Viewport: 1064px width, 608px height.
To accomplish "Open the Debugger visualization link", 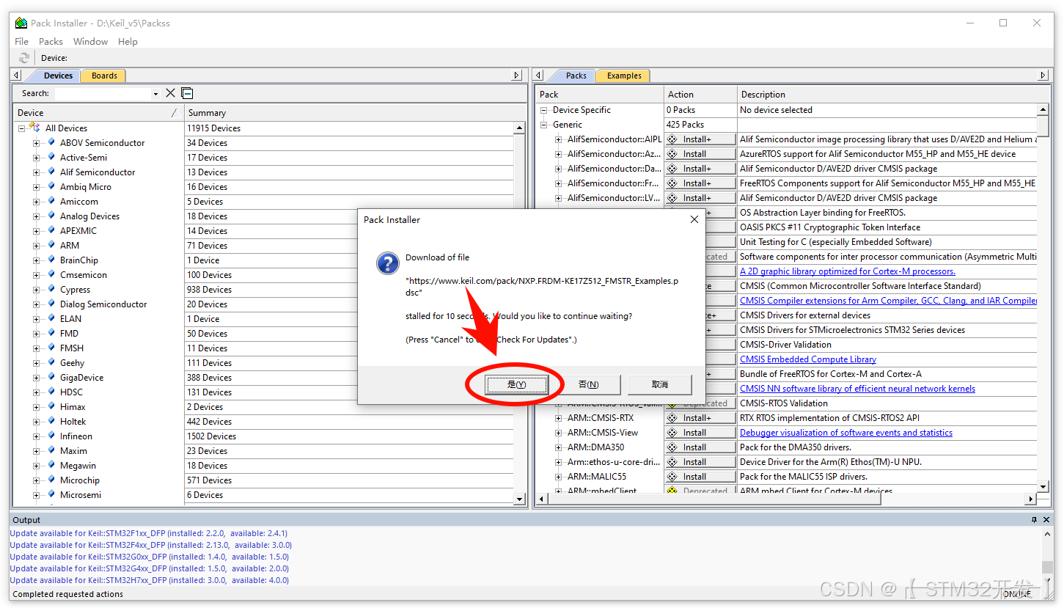I will [846, 433].
